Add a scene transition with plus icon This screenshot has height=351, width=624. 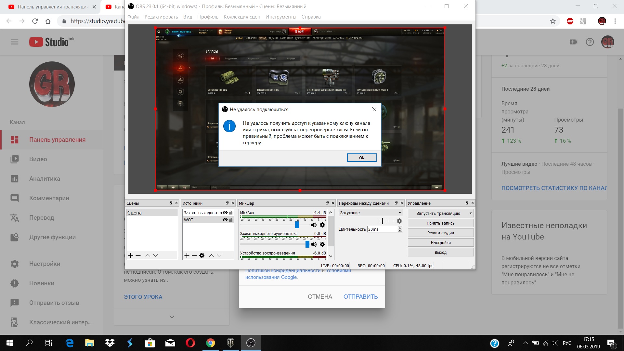pos(383,221)
